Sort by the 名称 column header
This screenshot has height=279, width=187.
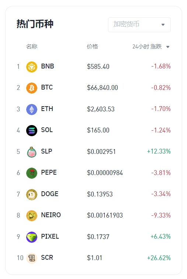click(x=32, y=47)
